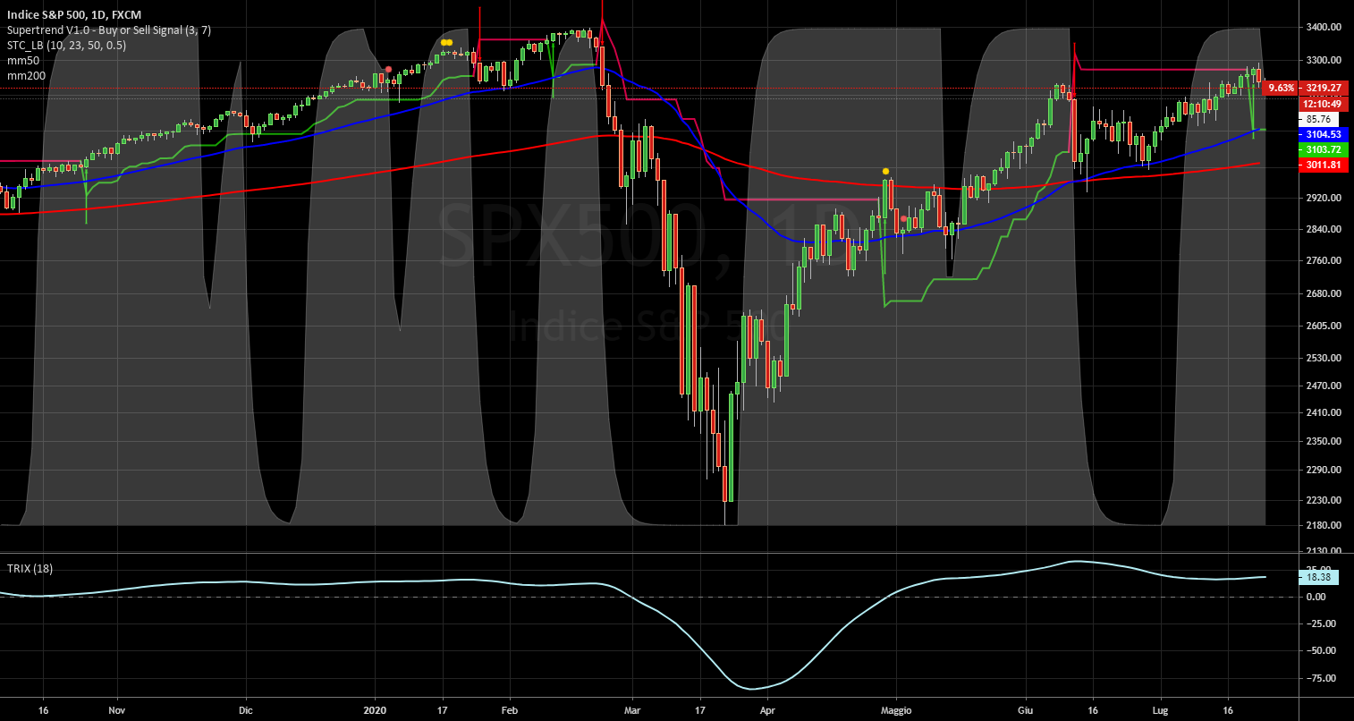The height and width of the screenshot is (721, 1354).
Task: Click the Mar label on time axis
Action: pyautogui.click(x=631, y=709)
